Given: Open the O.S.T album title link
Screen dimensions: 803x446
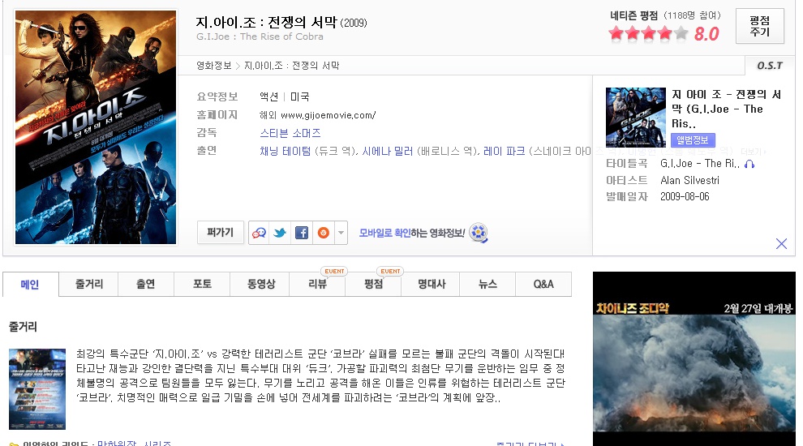Looking at the screenshot, I should [x=726, y=109].
